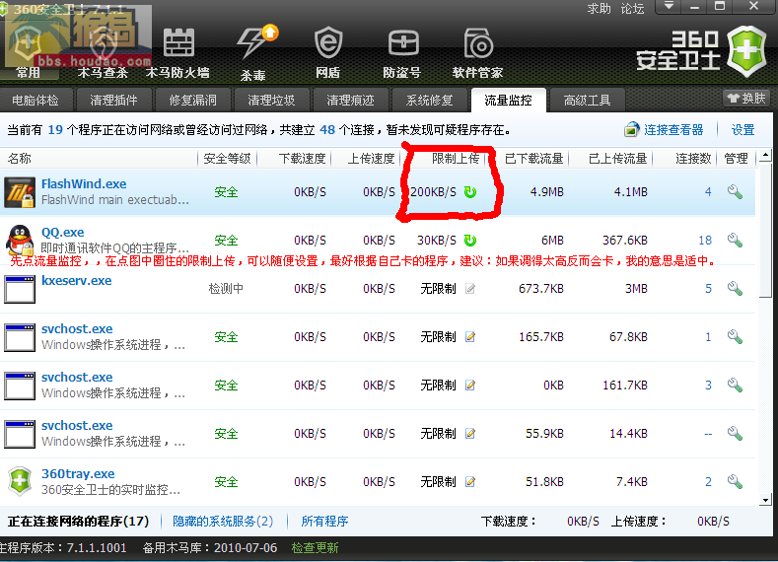Screen dimensions: 778x562
Task: Click 求助 help link in title bar
Action: click(599, 9)
